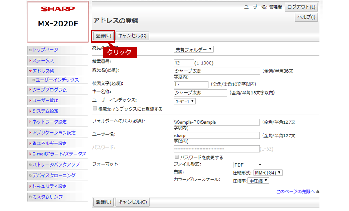Expand the ステータス sidebar menu

(x=43, y=60)
